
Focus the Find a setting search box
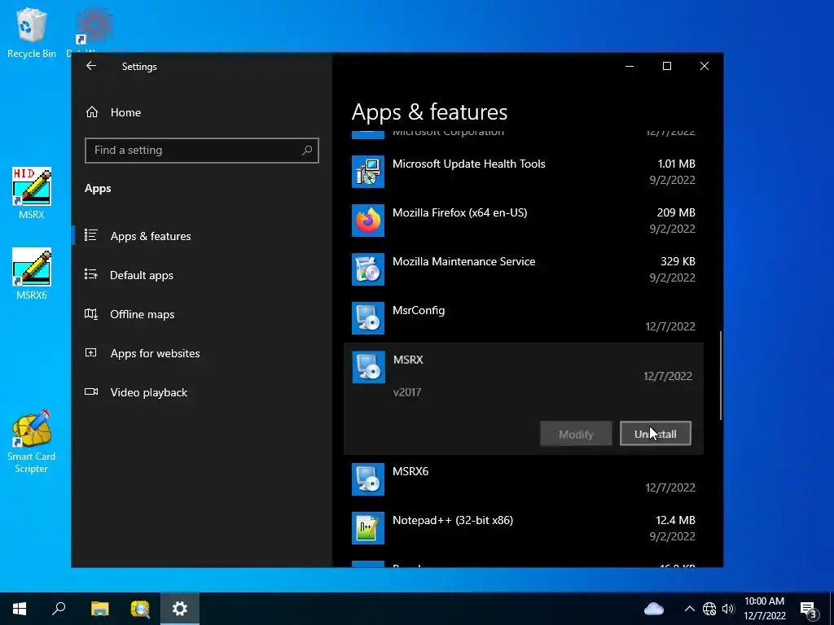(x=202, y=151)
